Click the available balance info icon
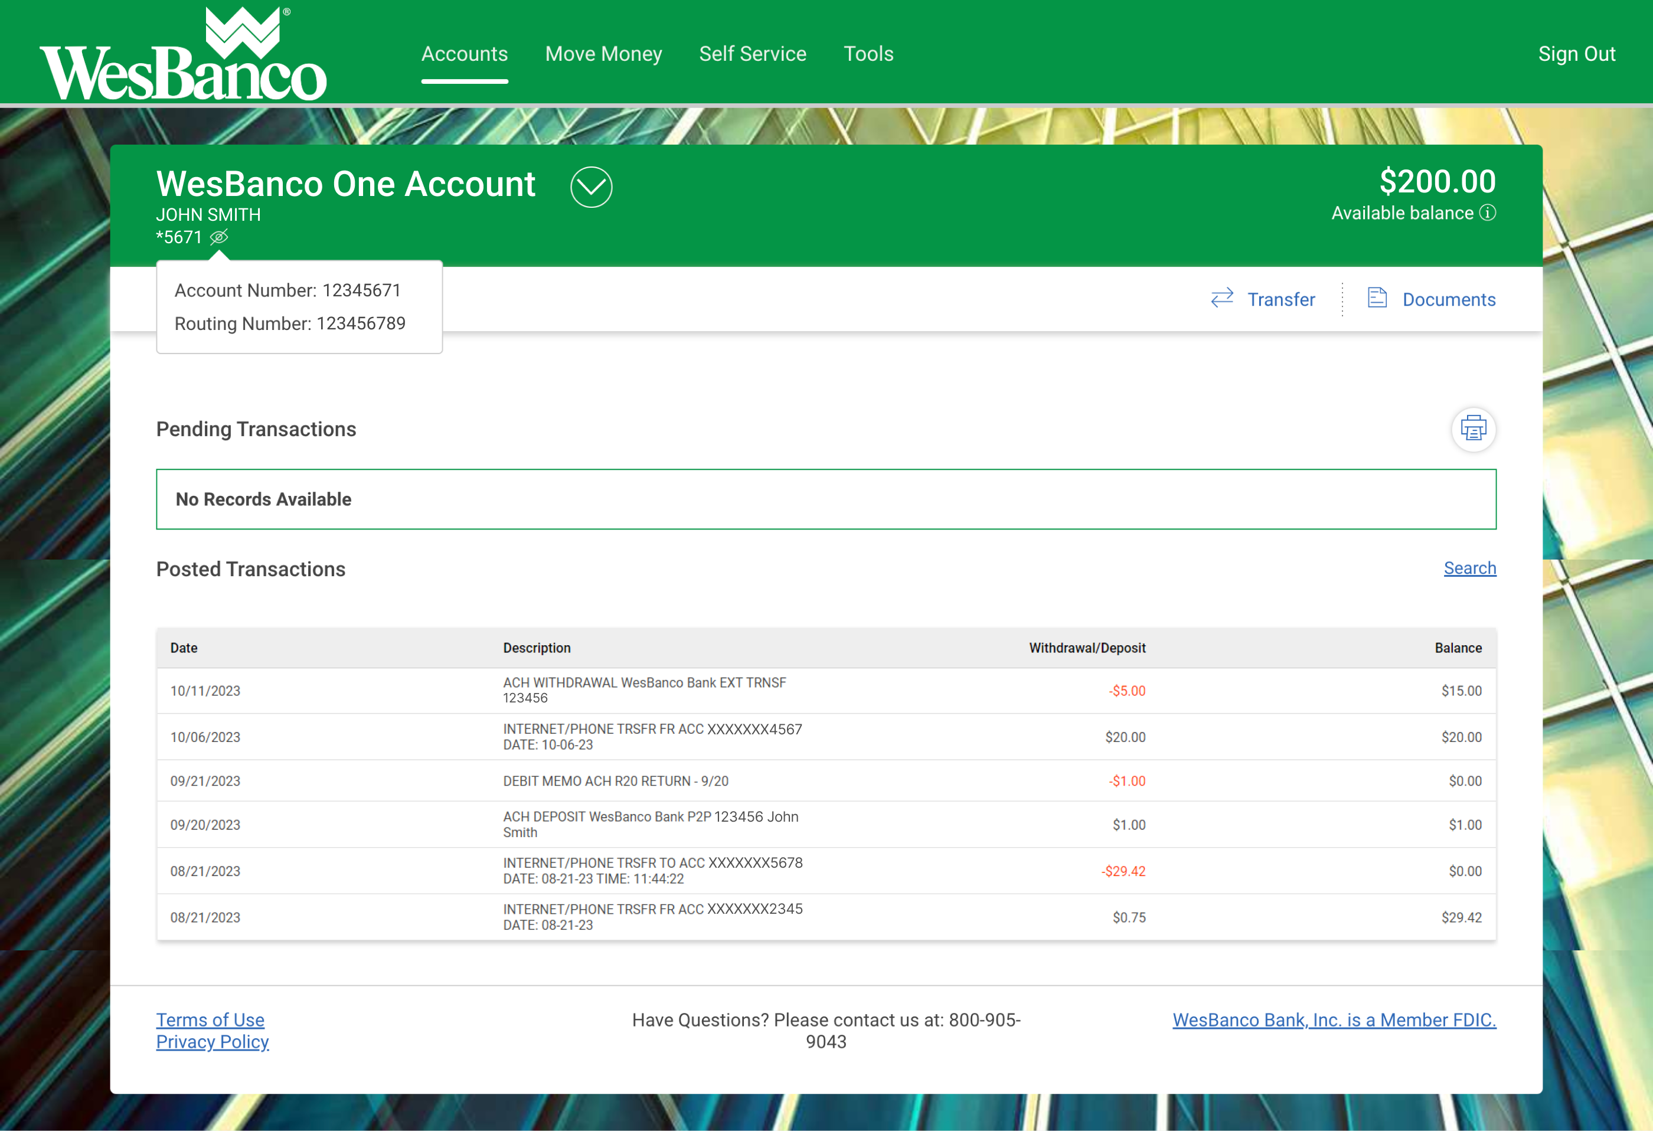This screenshot has height=1131, width=1653. point(1488,213)
